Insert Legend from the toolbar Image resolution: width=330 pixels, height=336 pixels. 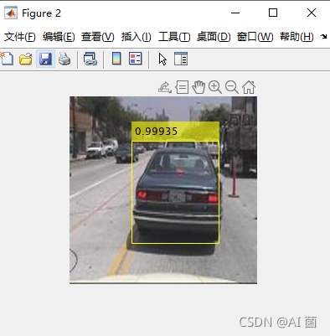136,59
